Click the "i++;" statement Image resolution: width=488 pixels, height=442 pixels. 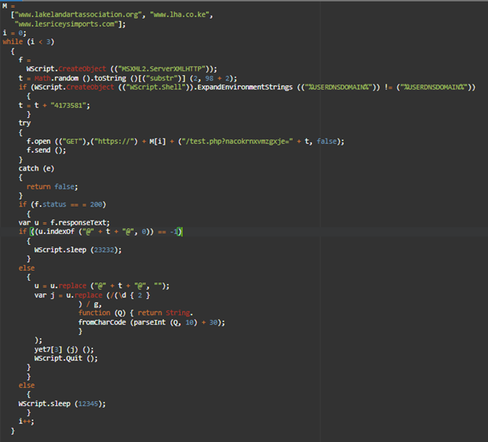(x=27, y=422)
